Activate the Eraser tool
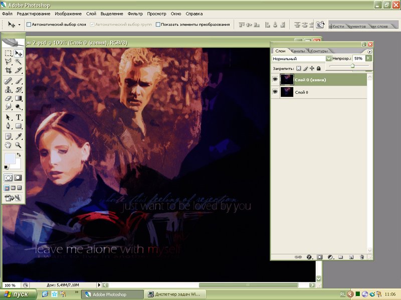Viewport: 401px width, 300px height. point(8,98)
